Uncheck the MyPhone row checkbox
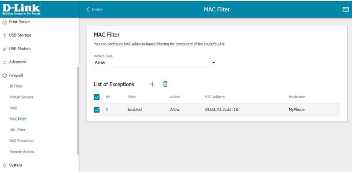352x172 pixels. point(97,110)
